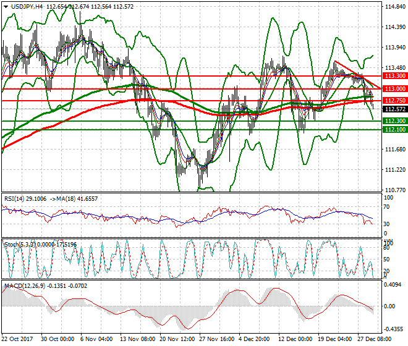
Task: Click the 112.300 green support price label
Action: tap(395, 121)
